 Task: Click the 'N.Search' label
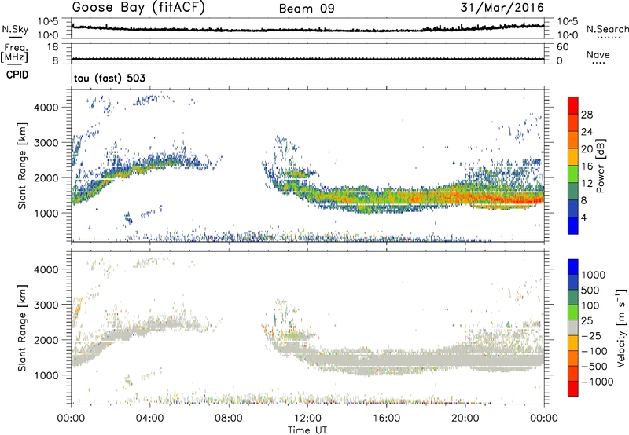(607, 29)
